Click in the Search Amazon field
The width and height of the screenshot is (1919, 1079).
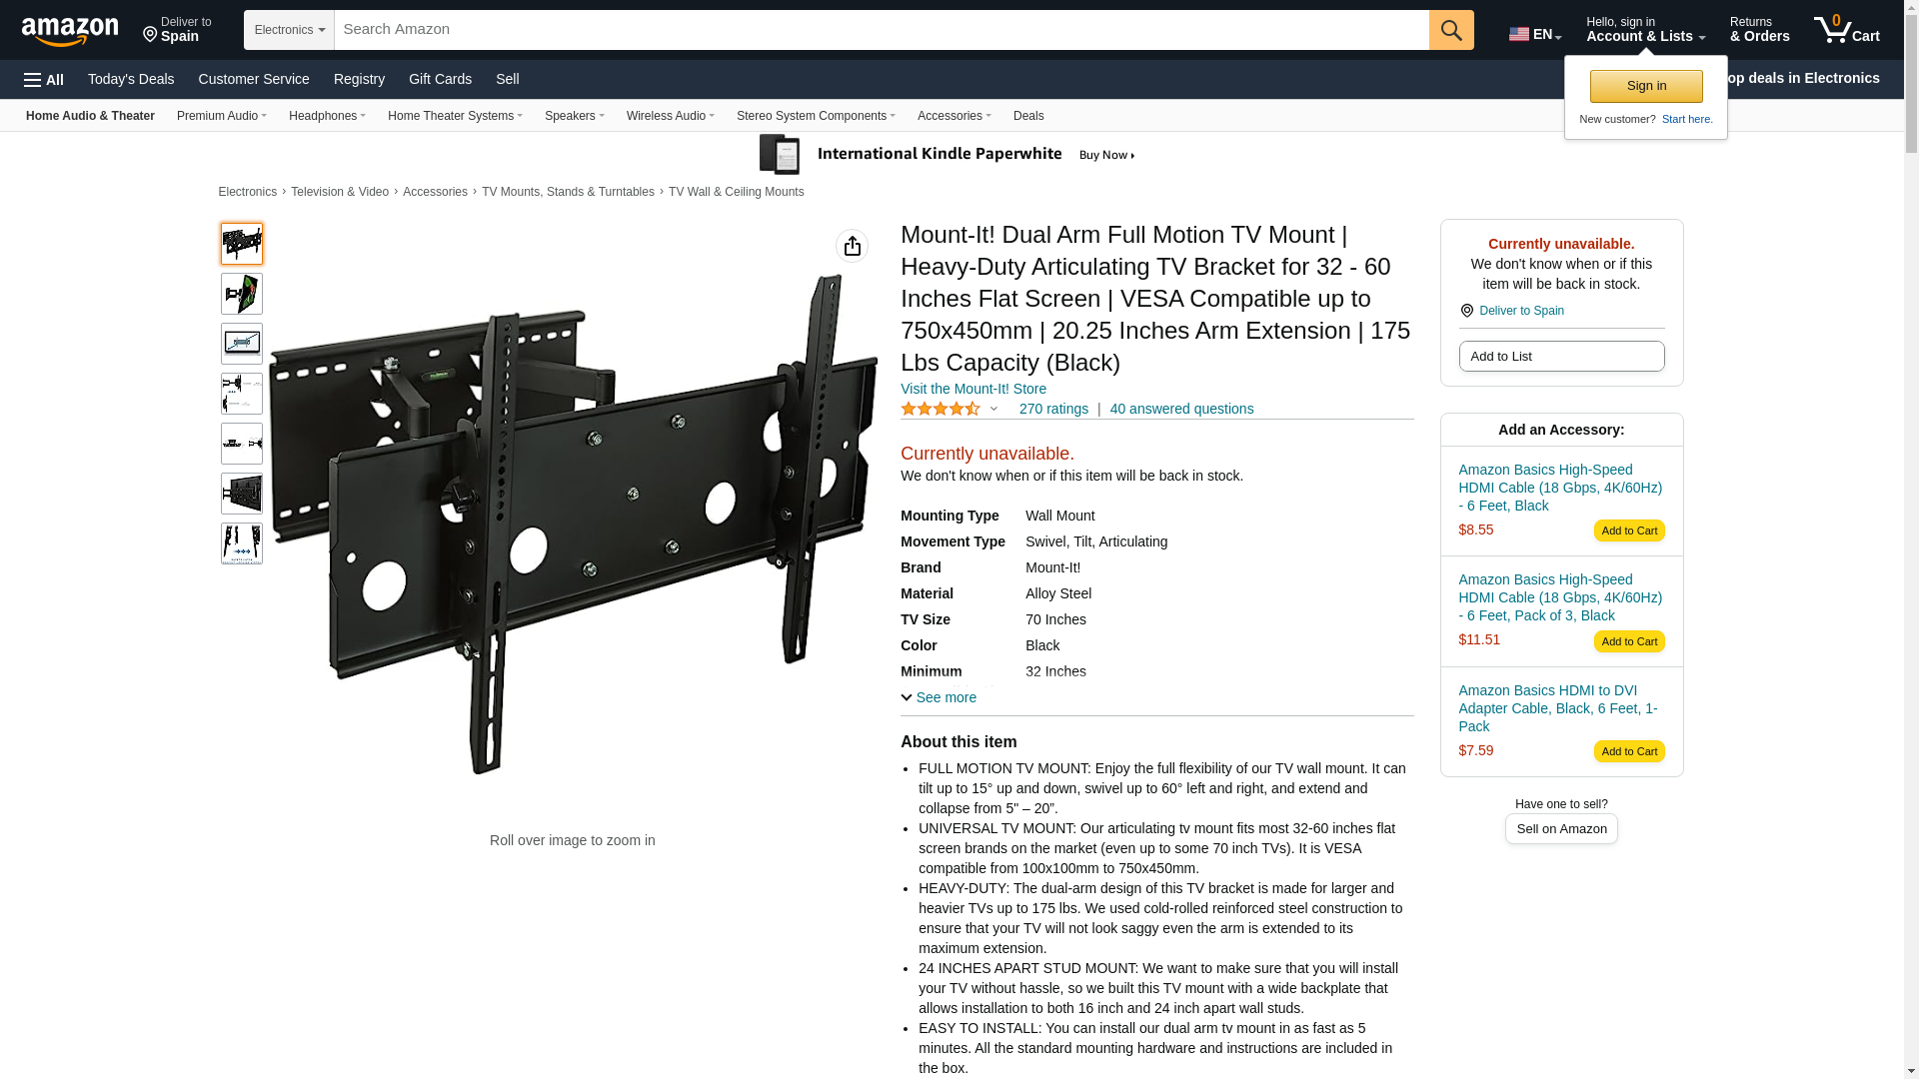coord(882,30)
